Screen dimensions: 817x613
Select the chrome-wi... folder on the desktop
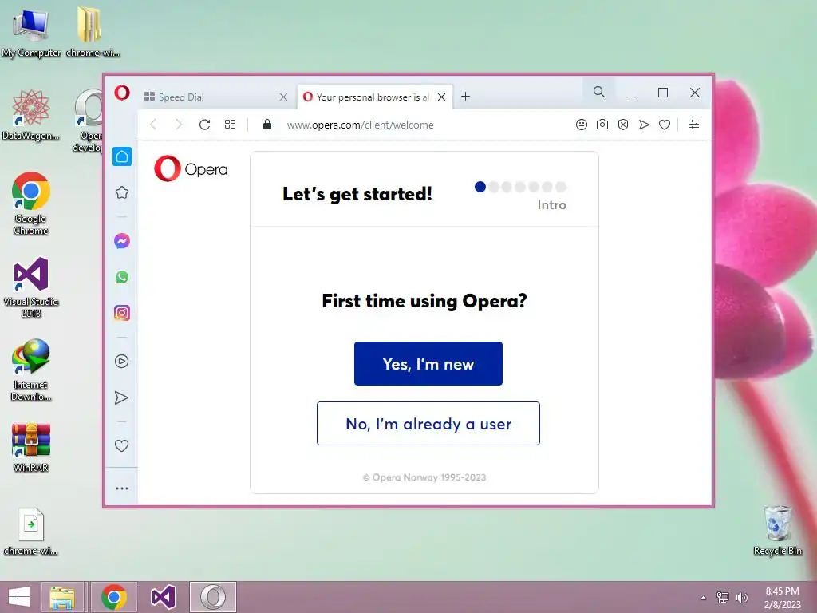(x=93, y=32)
